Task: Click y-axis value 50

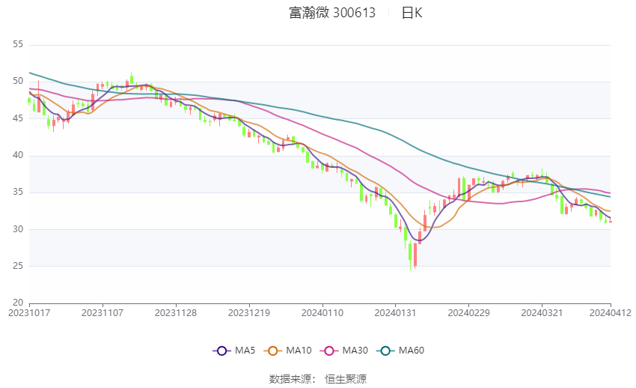Action: (x=18, y=81)
